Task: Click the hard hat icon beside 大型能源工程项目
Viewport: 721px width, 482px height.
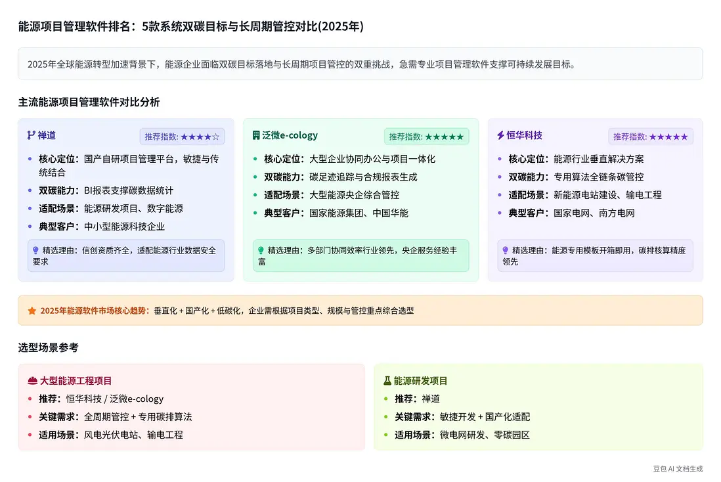Action: 33,381
